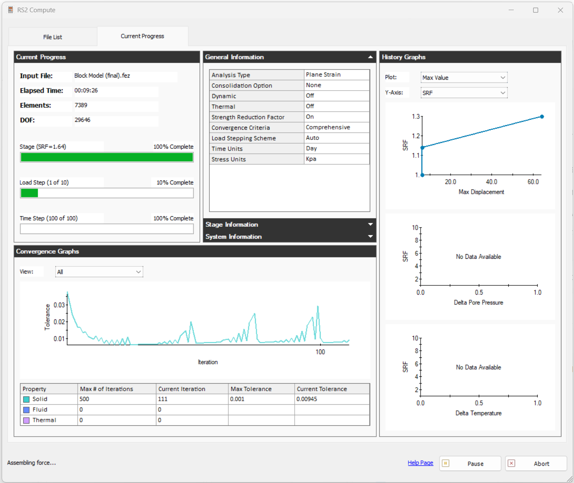Click the Current Tolerance column header

click(332, 389)
